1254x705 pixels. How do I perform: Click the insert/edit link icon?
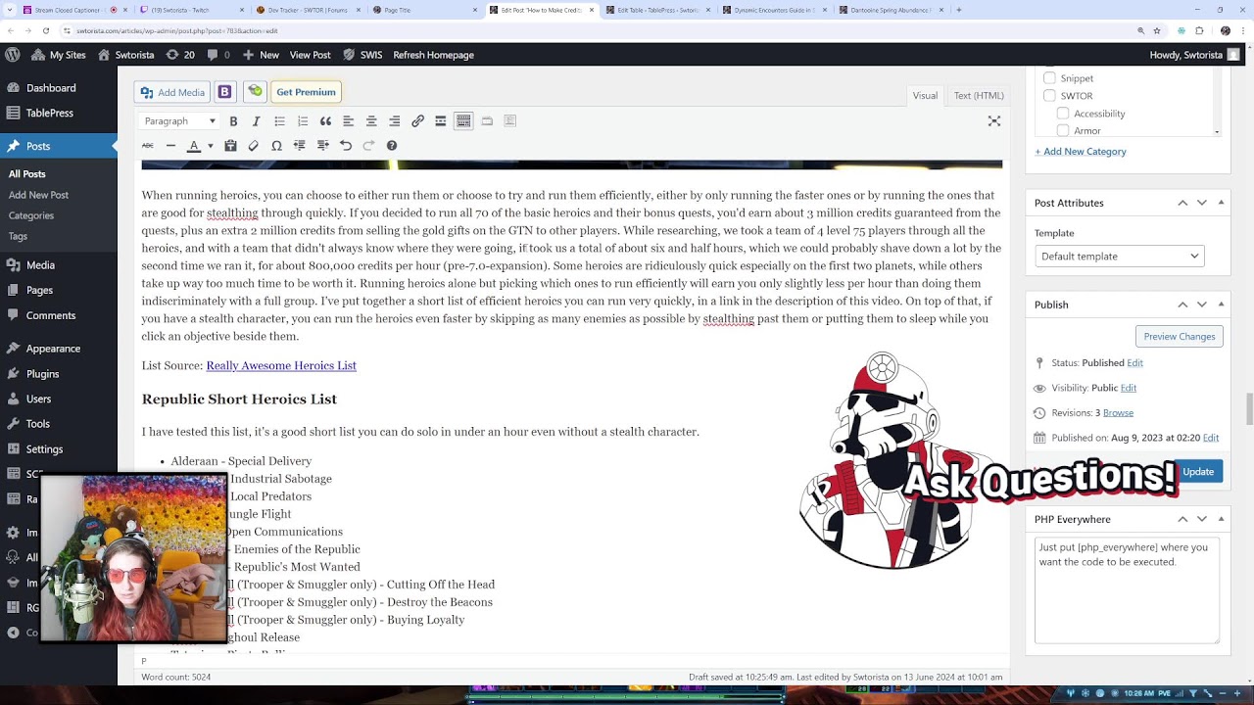pyautogui.click(x=417, y=121)
